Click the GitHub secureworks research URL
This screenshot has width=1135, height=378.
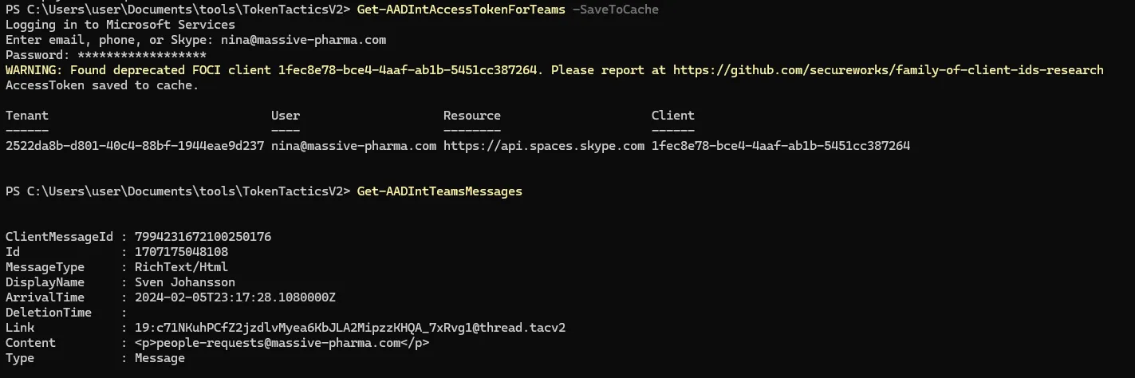point(888,70)
